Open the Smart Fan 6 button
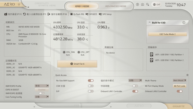This screenshot has width=193, height=109. click(x=77, y=64)
